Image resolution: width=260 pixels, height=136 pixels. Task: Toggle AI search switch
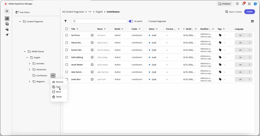click(131, 21)
